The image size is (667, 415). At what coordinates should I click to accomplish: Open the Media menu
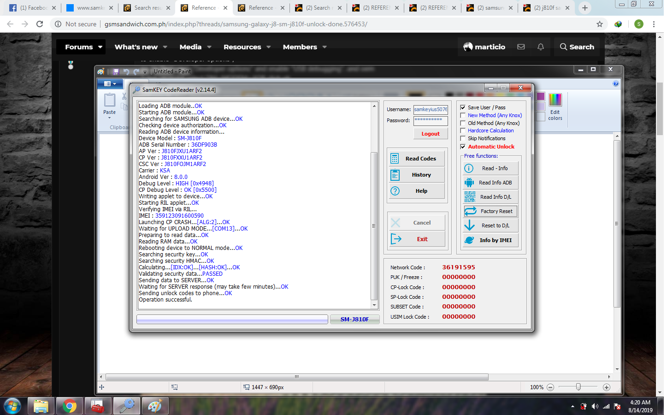[190, 47]
